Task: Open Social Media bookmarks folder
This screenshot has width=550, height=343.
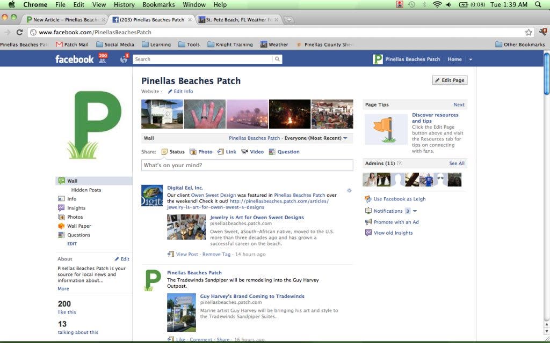Action: point(115,44)
